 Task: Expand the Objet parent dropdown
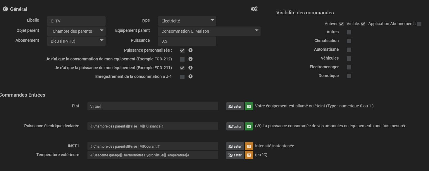click(x=76, y=31)
